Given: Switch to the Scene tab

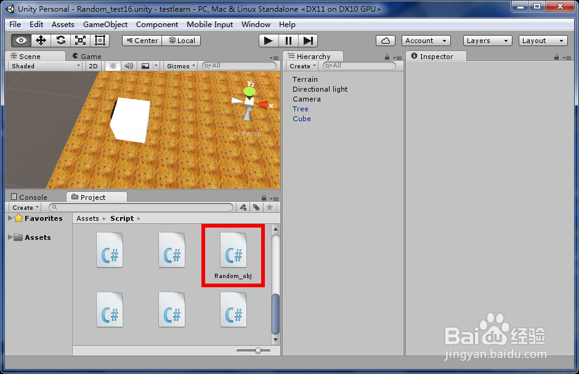Looking at the screenshot, I should pos(36,56).
